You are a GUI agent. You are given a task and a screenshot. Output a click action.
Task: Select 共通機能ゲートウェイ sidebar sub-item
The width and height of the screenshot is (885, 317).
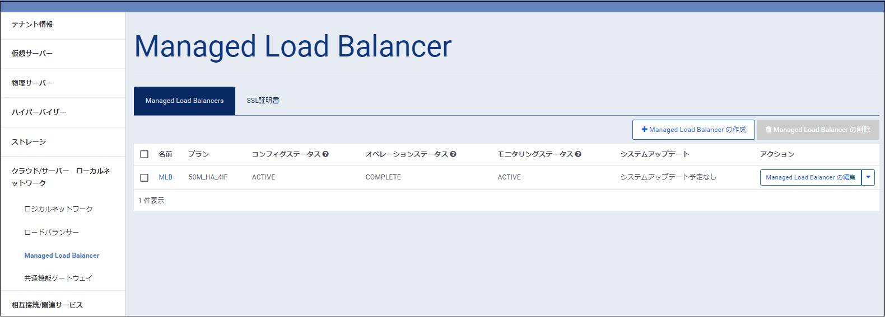(58, 278)
